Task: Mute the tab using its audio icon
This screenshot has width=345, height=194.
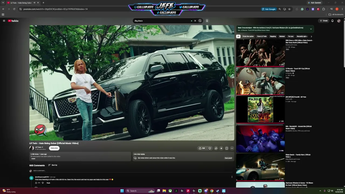Action: [34, 3]
